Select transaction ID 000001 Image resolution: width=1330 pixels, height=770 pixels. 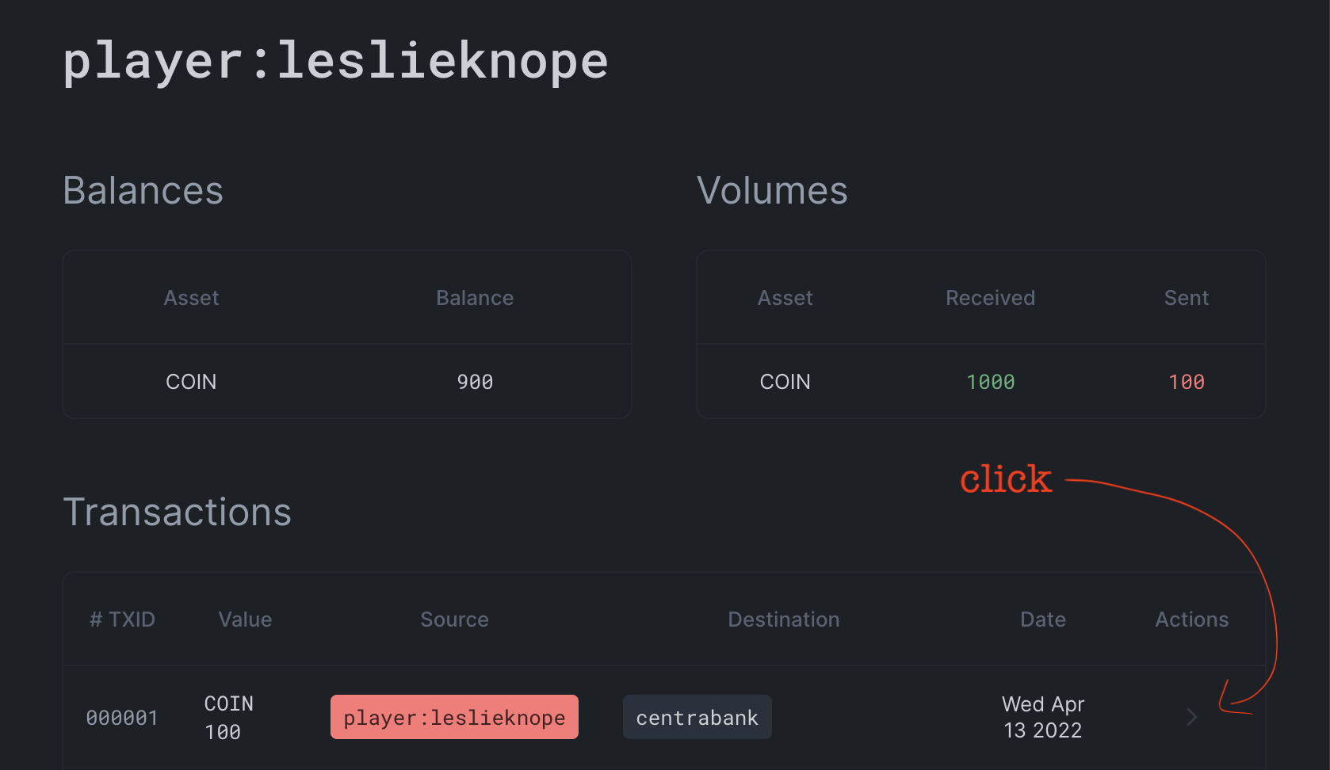point(122,718)
